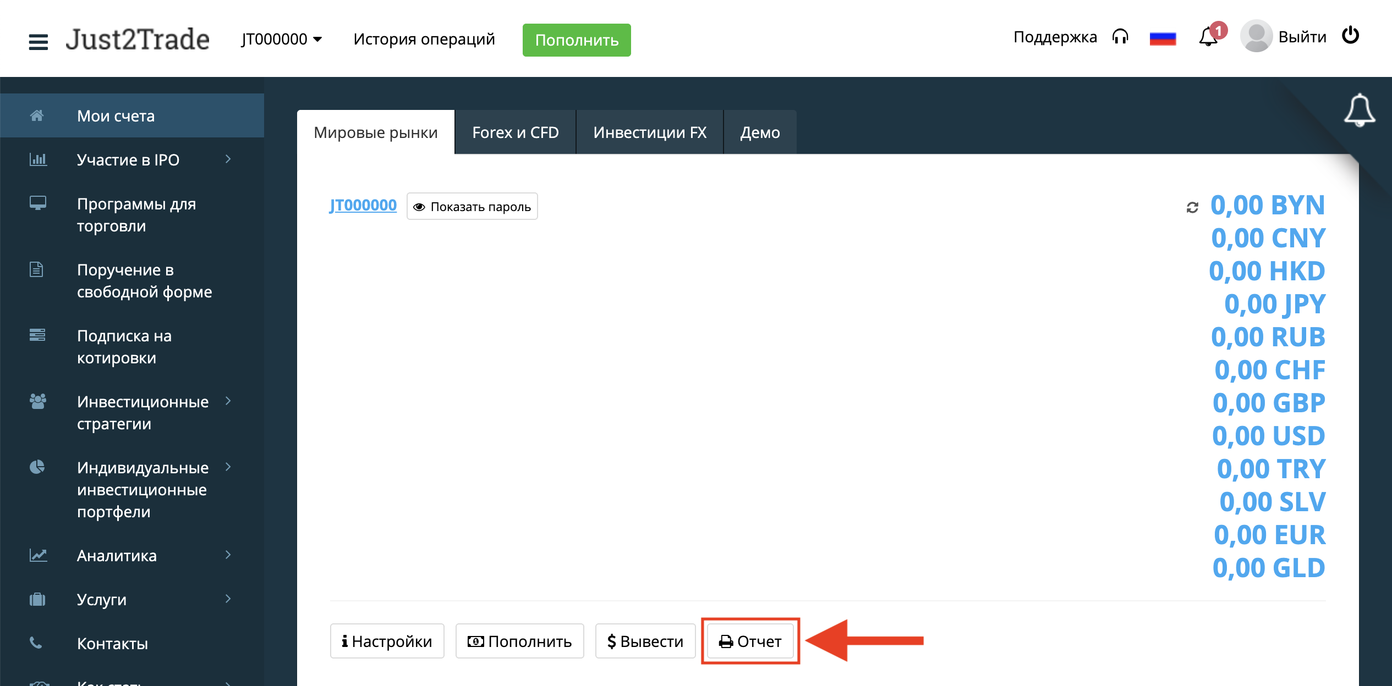Click the power logout icon
The width and height of the screenshot is (1392, 686).
pos(1351,36)
